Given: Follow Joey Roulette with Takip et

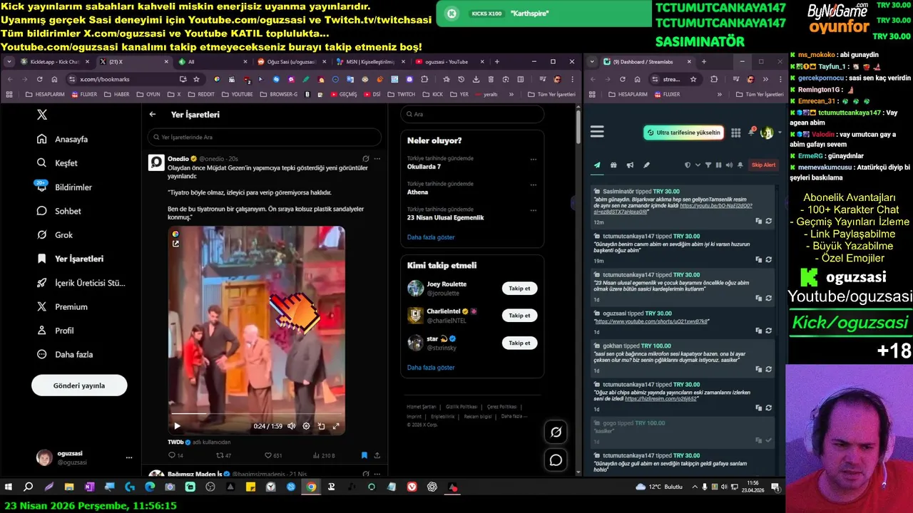Looking at the screenshot, I should point(519,289).
